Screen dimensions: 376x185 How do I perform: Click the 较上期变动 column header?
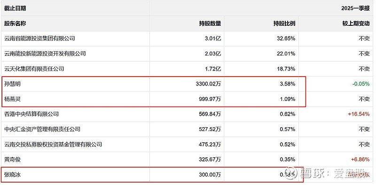click(356, 23)
